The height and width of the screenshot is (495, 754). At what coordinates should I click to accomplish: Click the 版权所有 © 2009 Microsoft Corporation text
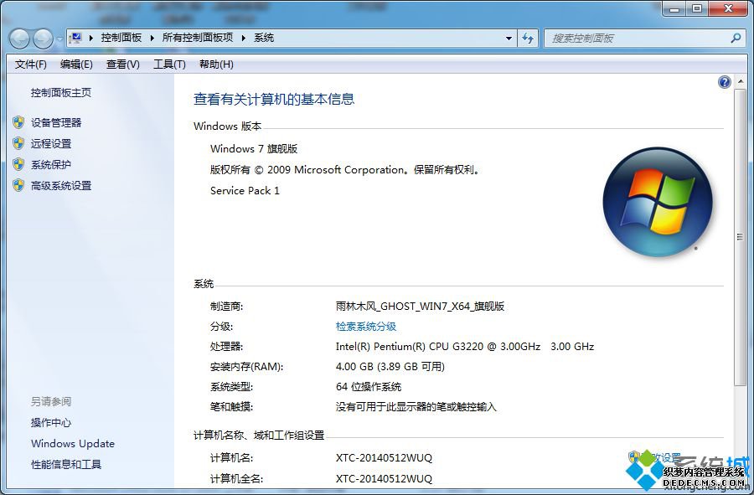click(307, 170)
